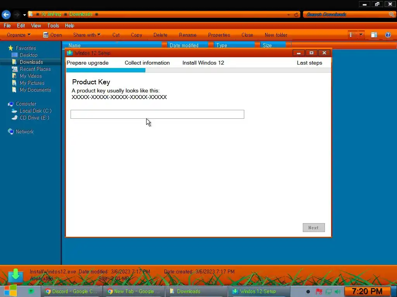The image size is (397, 297).
Task: Open the File menu
Action: 7,26
